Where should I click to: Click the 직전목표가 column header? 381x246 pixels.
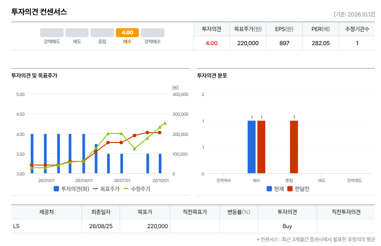tap(195, 212)
